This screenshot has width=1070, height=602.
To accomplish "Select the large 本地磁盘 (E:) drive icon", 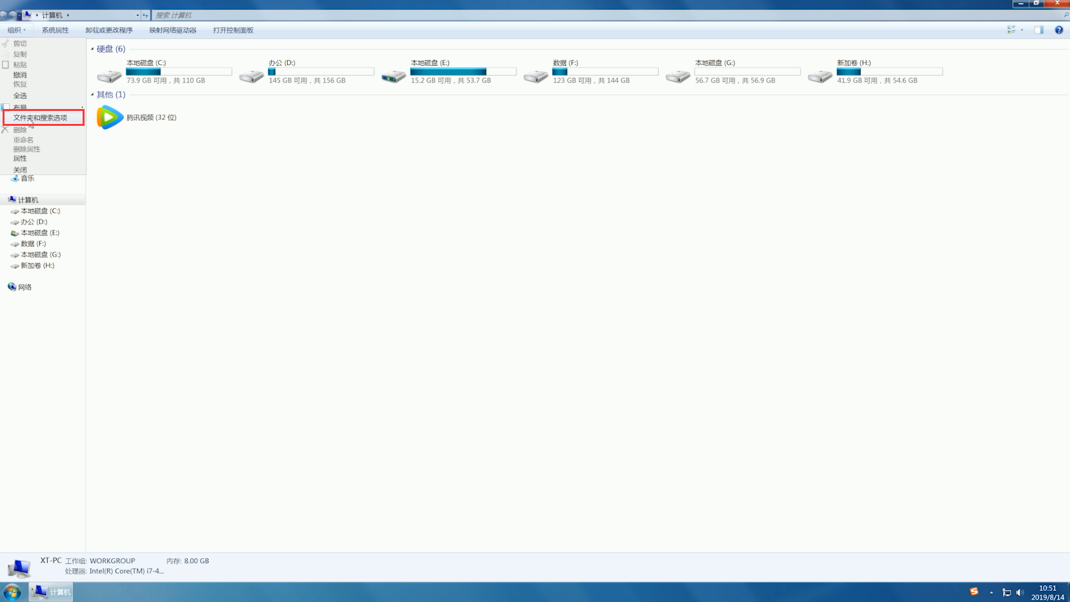I will click(x=393, y=75).
